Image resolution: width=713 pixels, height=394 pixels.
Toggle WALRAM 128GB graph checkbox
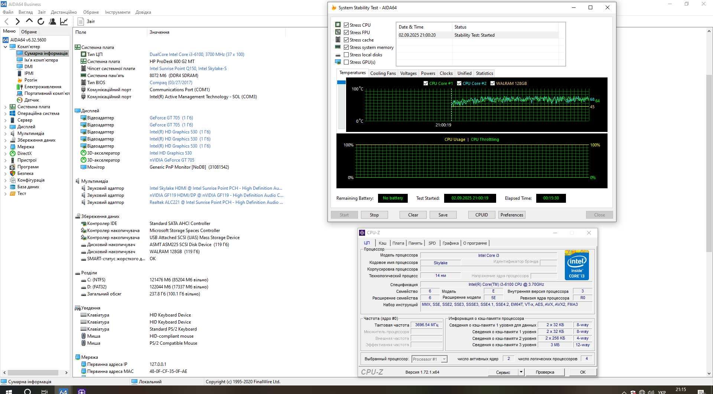(492, 83)
